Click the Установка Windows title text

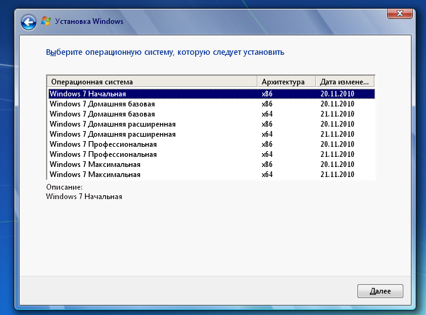click(89, 21)
